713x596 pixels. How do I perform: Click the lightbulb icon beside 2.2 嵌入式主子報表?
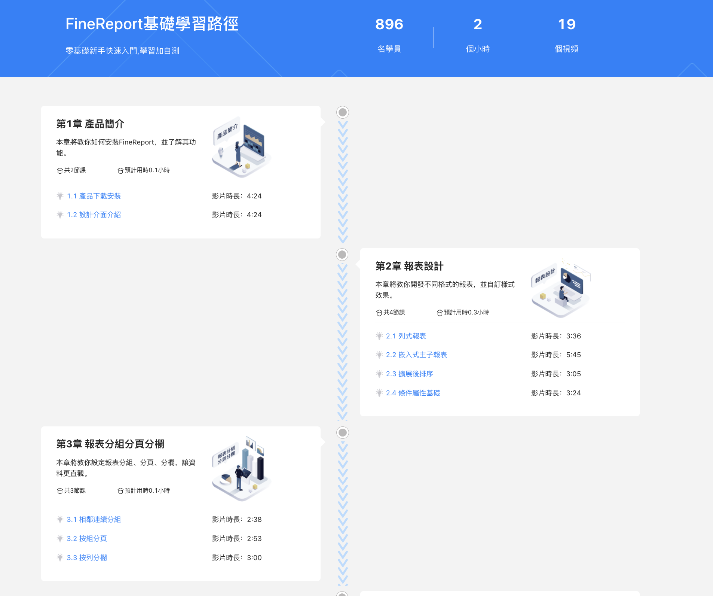tap(379, 355)
